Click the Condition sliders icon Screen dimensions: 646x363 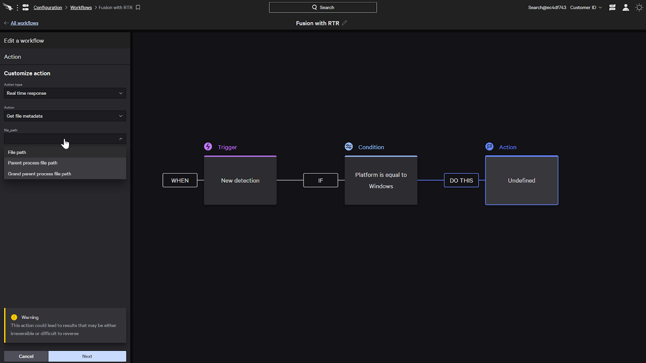[349, 146]
